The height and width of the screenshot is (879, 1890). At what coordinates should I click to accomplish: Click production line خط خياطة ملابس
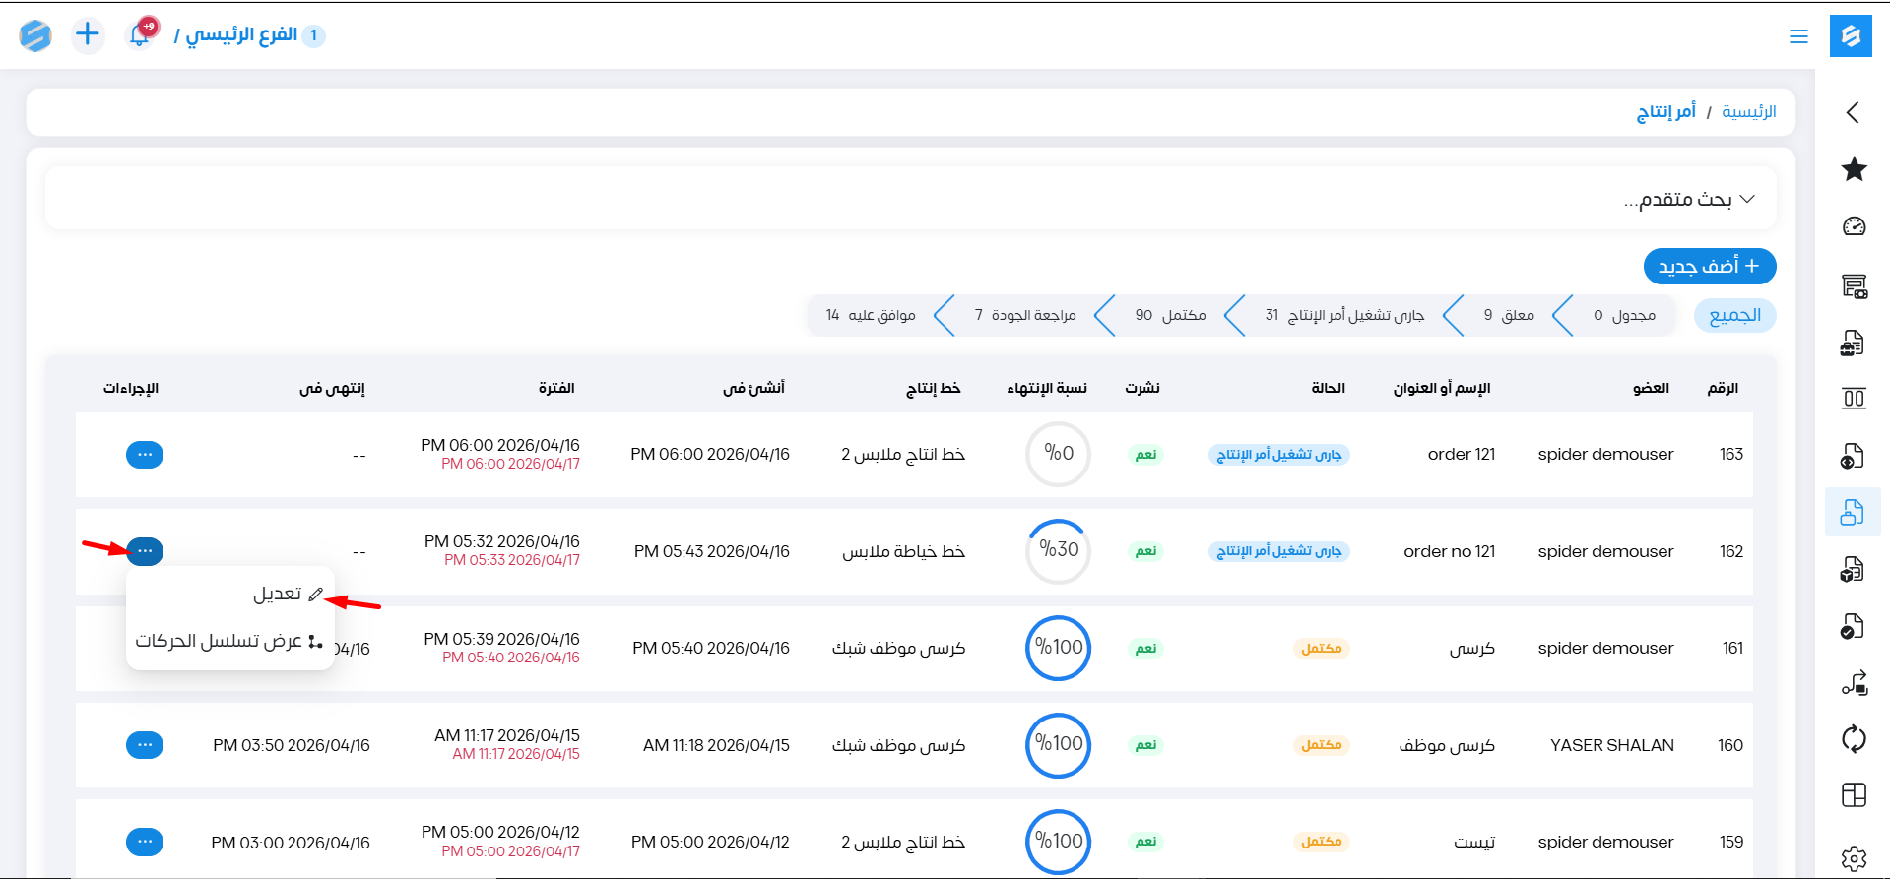point(903,552)
